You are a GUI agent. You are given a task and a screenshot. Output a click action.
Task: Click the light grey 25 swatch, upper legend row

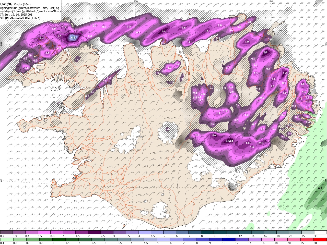click(308, 232)
